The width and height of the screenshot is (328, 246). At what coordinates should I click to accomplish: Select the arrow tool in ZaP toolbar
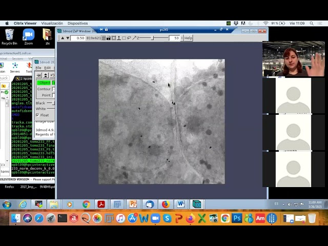coord(134,38)
